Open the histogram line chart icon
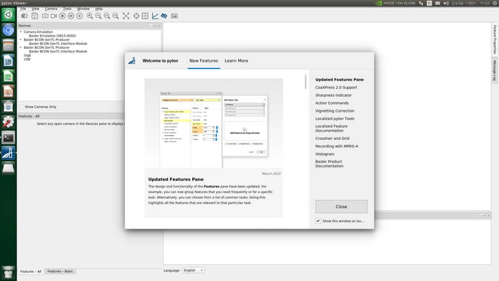This screenshot has height=281, width=499. (x=155, y=16)
